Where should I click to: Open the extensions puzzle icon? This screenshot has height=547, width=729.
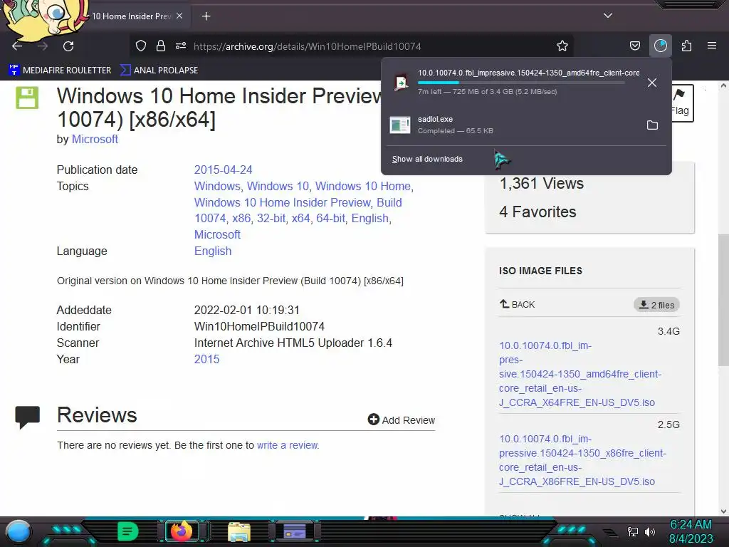pos(686,46)
